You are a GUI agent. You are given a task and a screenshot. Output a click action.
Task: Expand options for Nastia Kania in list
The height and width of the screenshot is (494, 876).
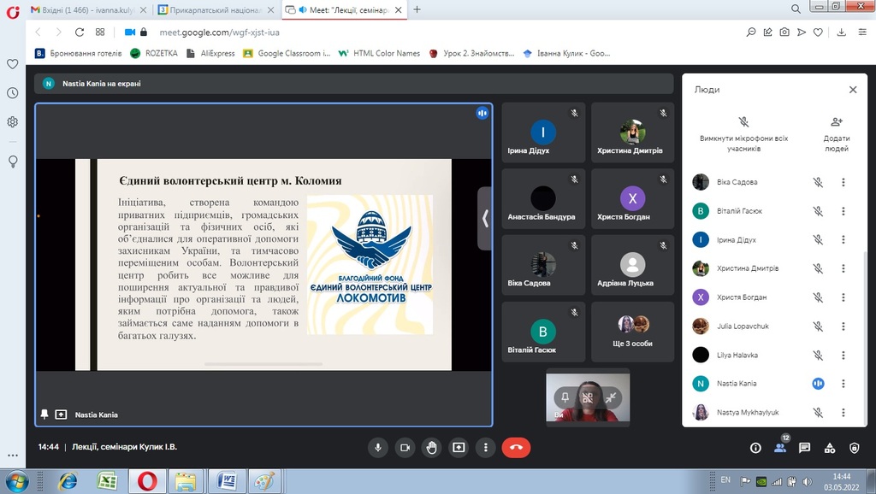click(x=843, y=384)
